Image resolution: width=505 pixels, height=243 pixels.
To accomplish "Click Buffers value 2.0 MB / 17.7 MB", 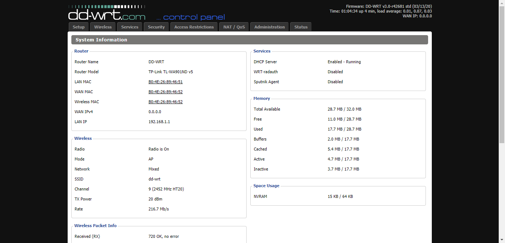I will pyautogui.click(x=343, y=139).
